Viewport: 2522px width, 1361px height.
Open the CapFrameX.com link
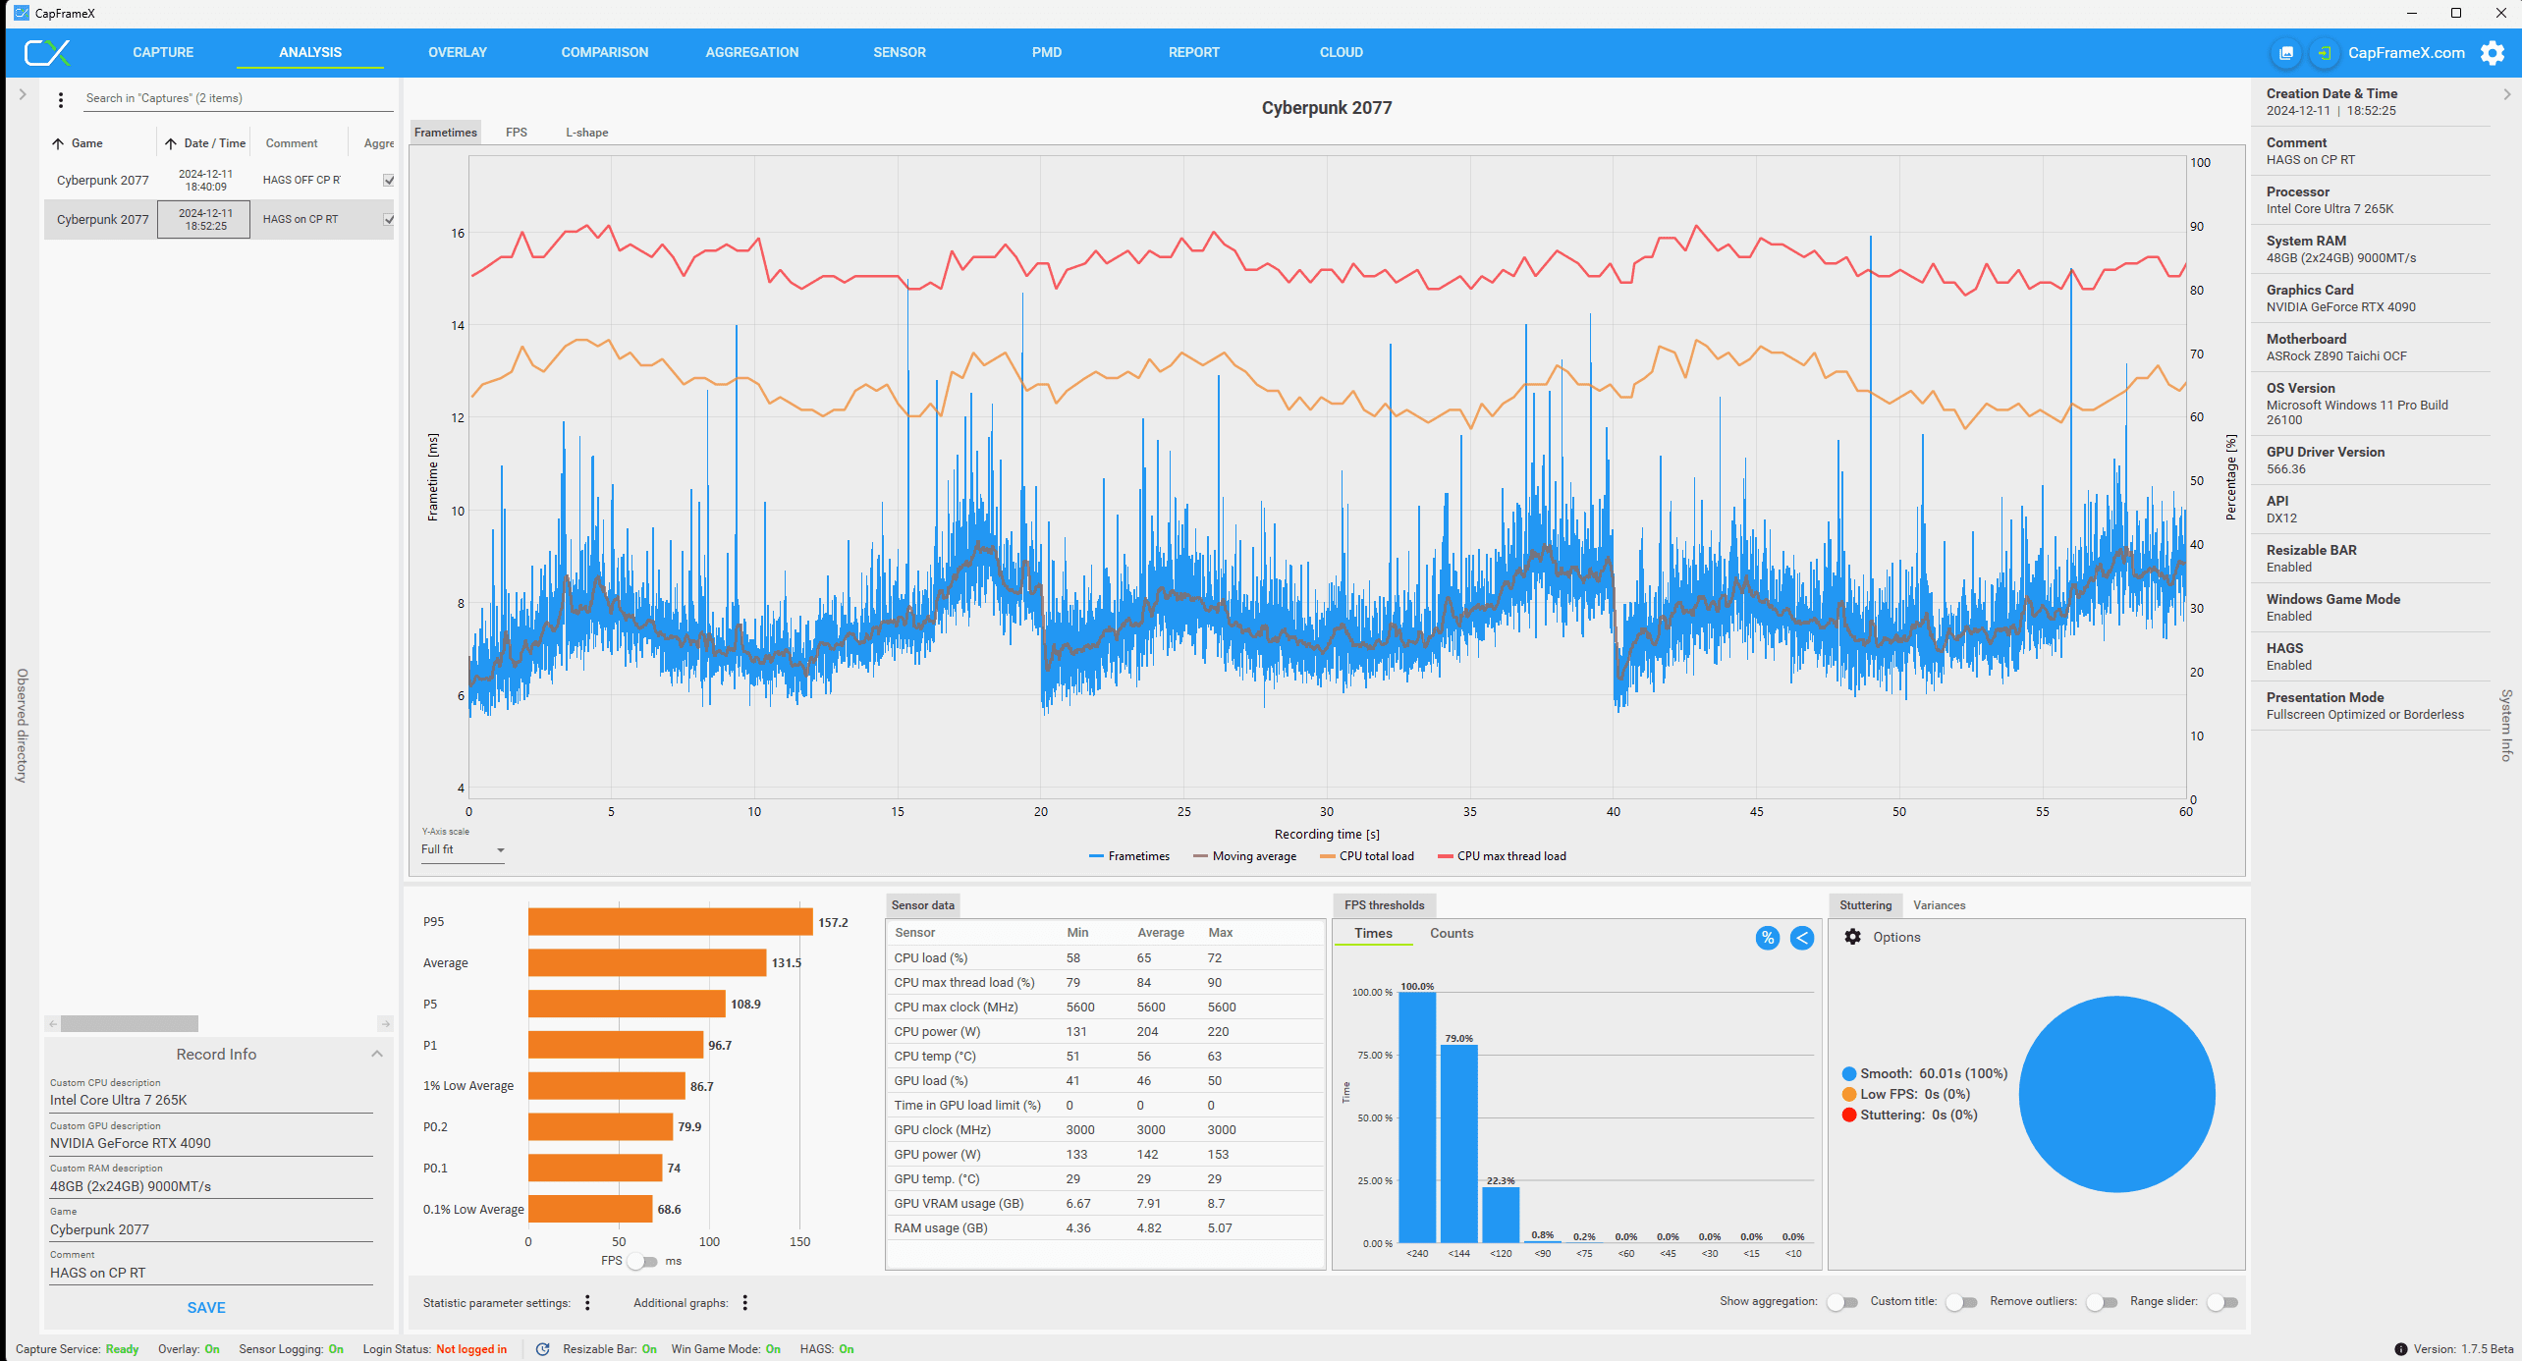[x=2406, y=53]
